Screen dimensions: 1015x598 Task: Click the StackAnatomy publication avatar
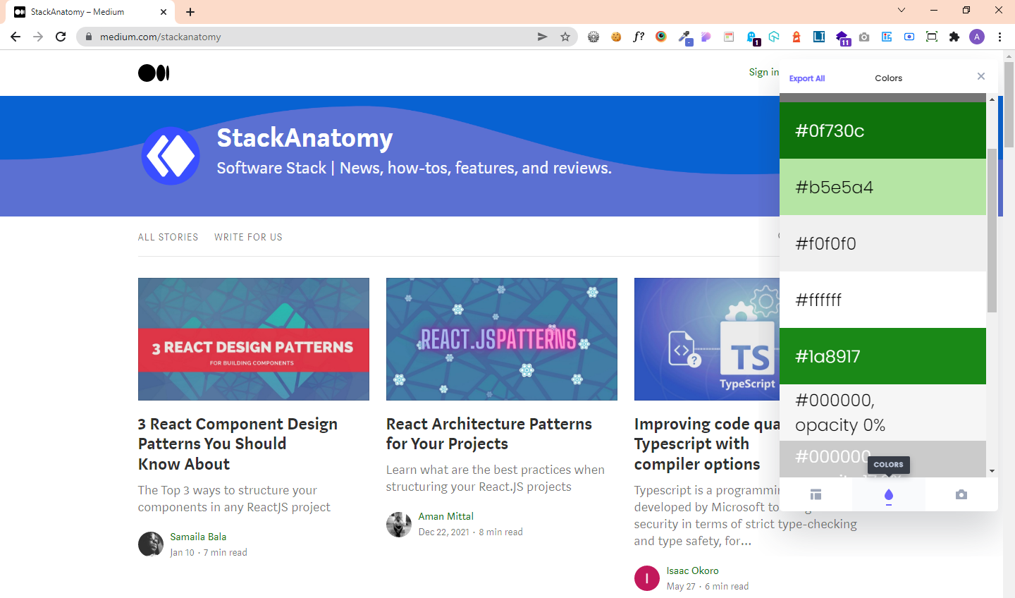171,156
